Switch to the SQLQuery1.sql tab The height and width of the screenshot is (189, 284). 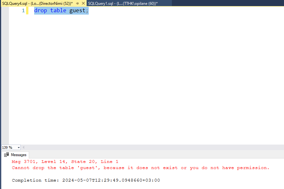(122, 3)
